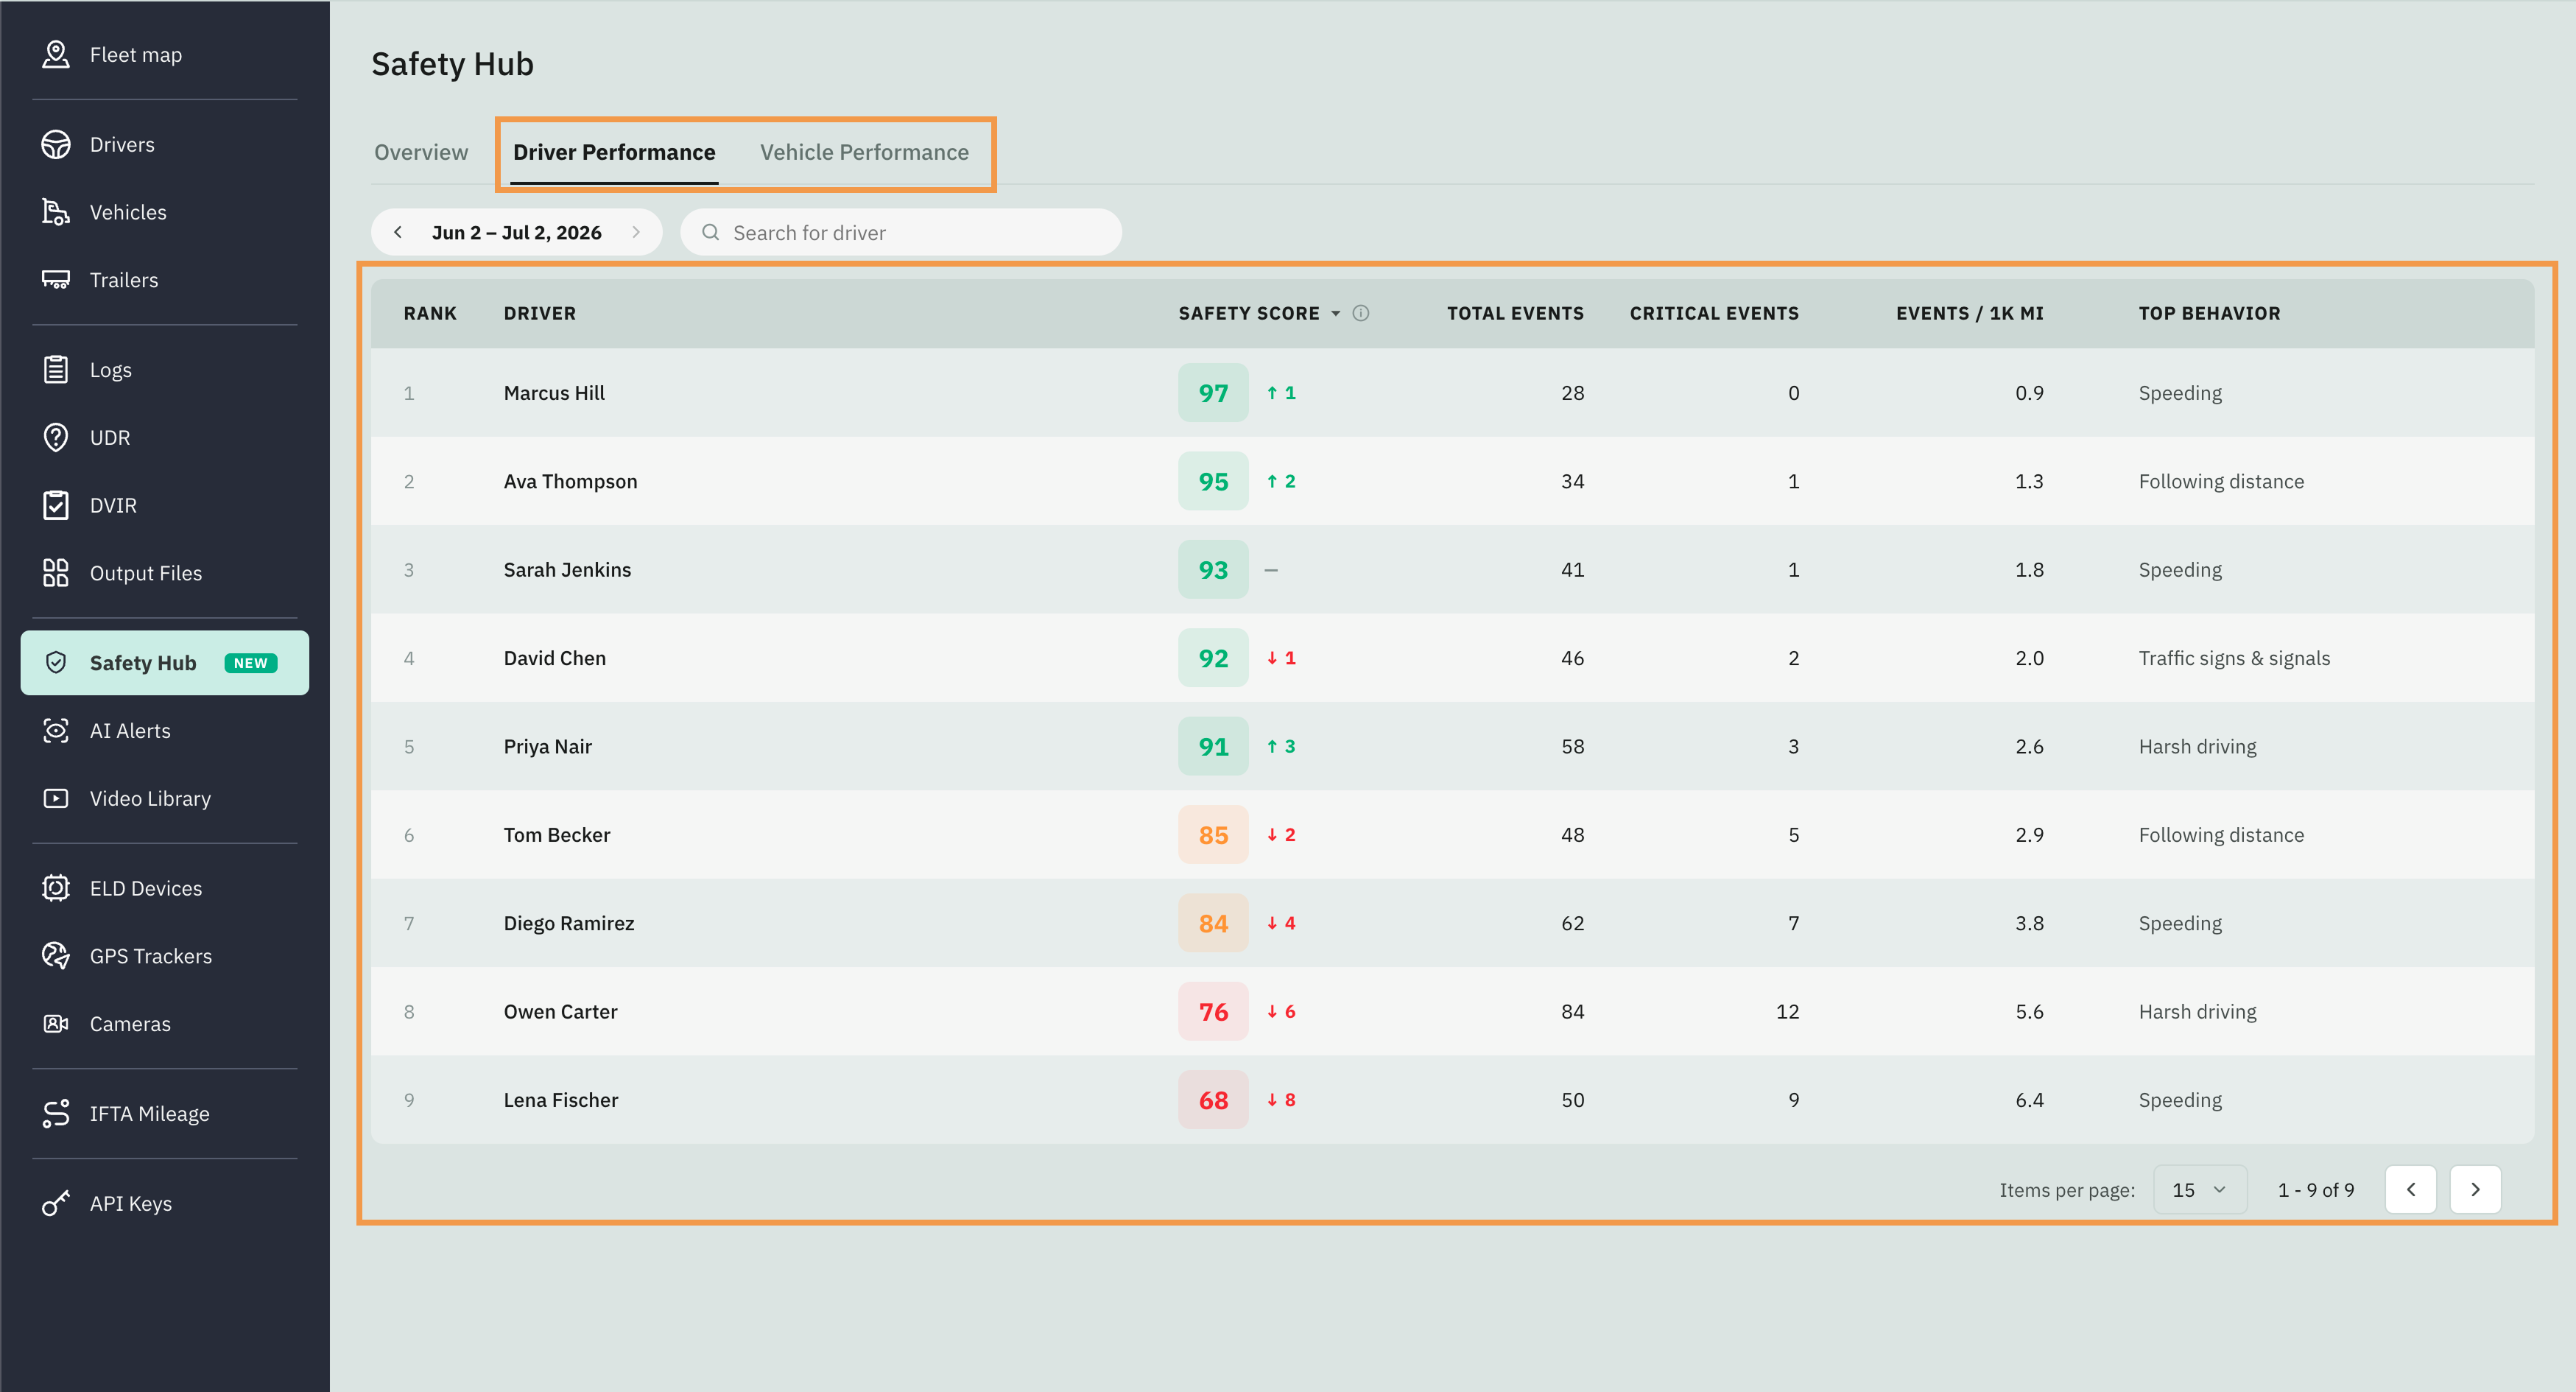Click the IFTA Mileage route icon
The width and height of the screenshot is (2576, 1392).
click(x=56, y=1113)
